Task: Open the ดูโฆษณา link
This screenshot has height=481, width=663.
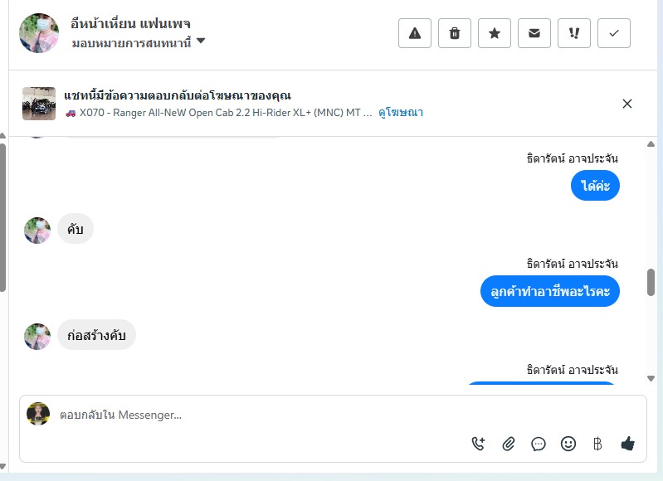Action: (x=401, y=112)
